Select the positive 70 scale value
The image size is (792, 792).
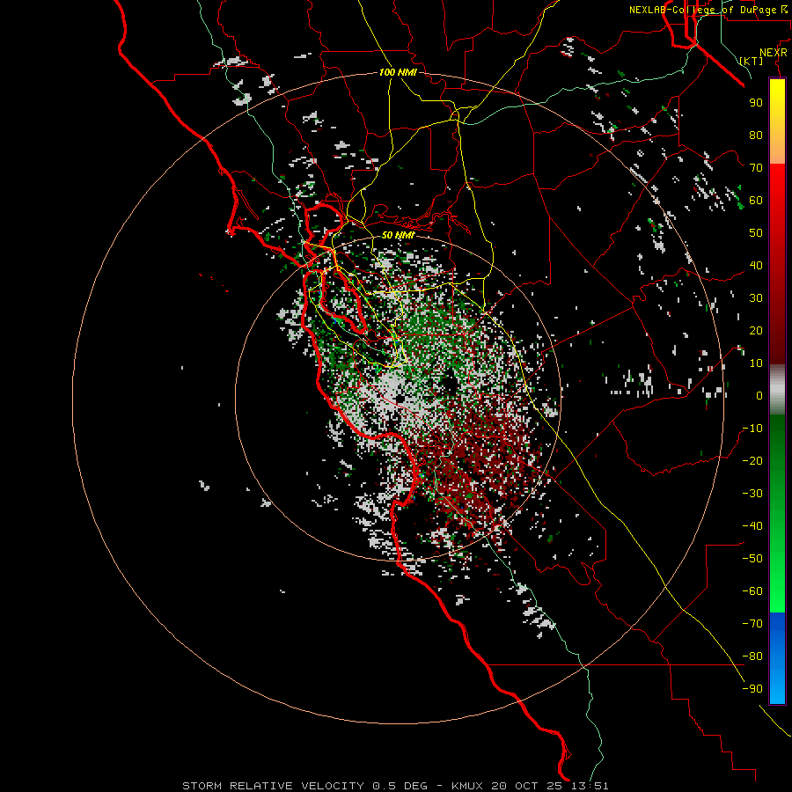pos(756,168)
